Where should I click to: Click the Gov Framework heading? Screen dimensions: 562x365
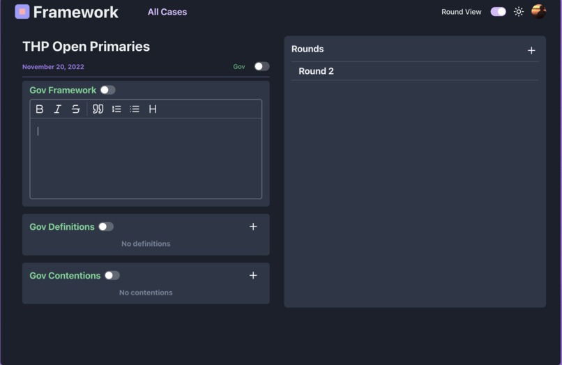point(63,91)
